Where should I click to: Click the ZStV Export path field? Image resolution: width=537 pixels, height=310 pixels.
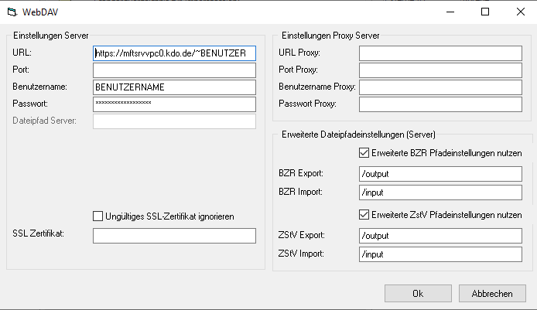coord(440,236)
